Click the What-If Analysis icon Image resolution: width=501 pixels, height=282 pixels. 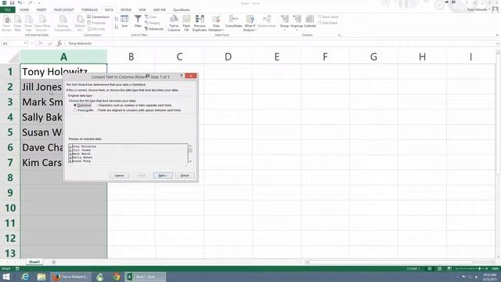pos(250,23)
